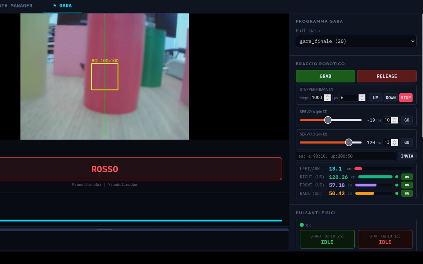
Task: Focus the arm command text field
Action: click(x=346, y=156)
